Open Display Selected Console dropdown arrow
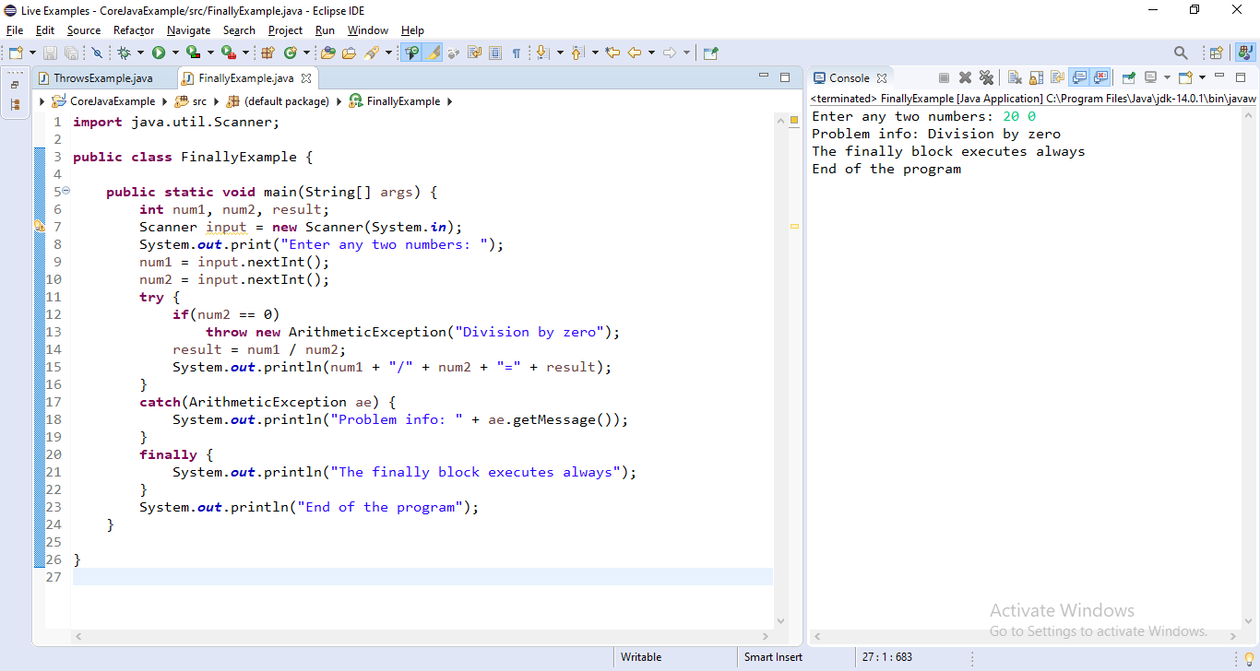 1167,77
